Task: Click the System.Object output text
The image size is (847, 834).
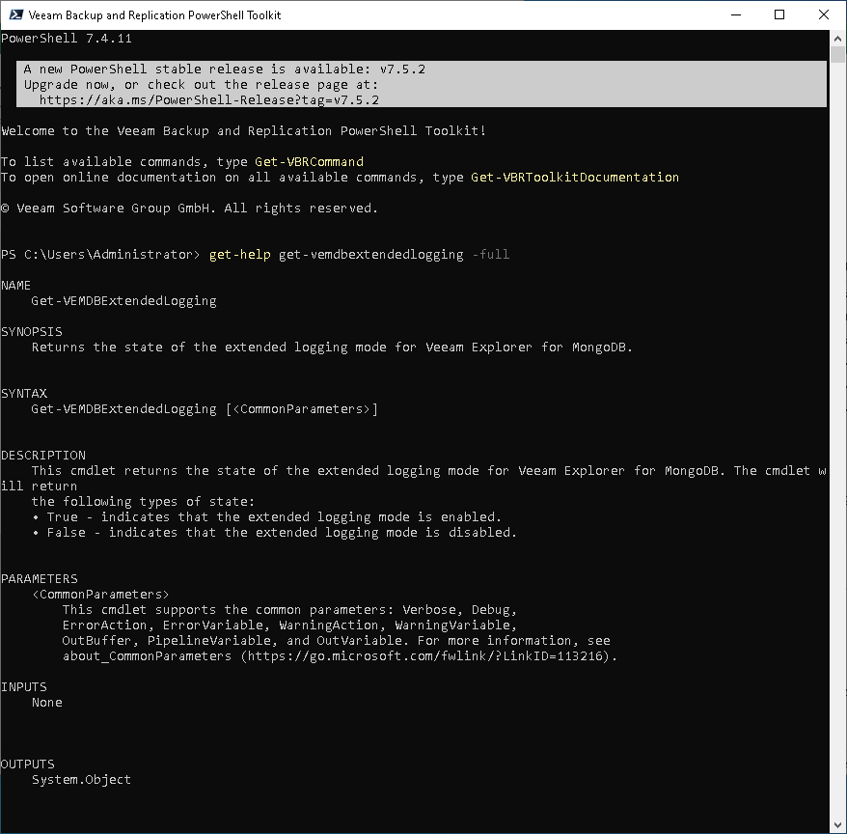Action: point(81,779)
